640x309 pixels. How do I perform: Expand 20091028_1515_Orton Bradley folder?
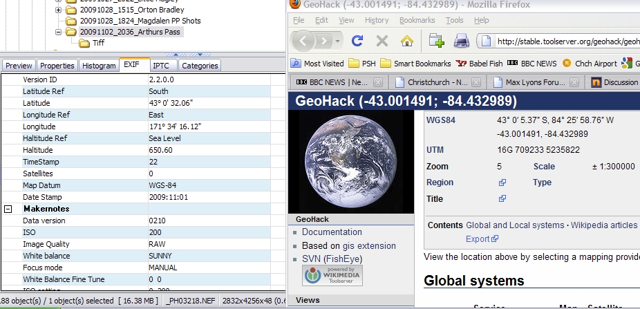pos(58,10)
